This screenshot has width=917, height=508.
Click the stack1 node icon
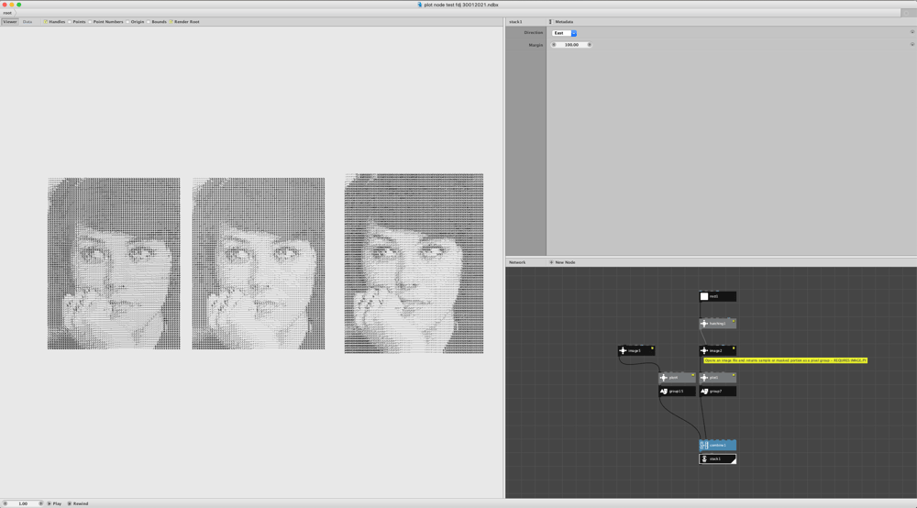point(704,458)
